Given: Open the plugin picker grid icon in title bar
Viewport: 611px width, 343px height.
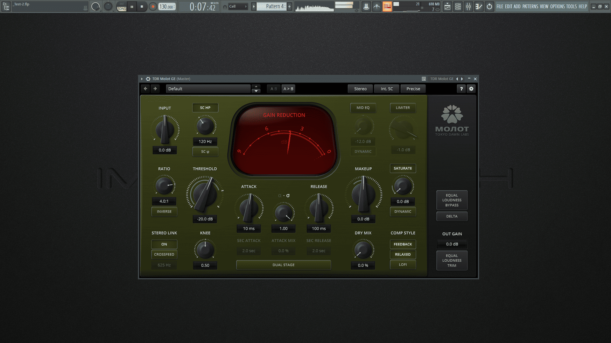Looking at the screenshot, I should click(424, 79).
